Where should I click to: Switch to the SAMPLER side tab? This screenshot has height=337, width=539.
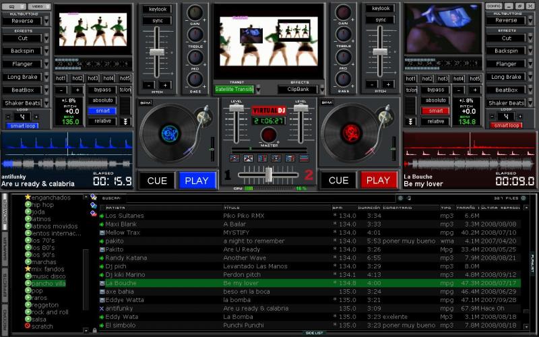click(x=5, y=249)
